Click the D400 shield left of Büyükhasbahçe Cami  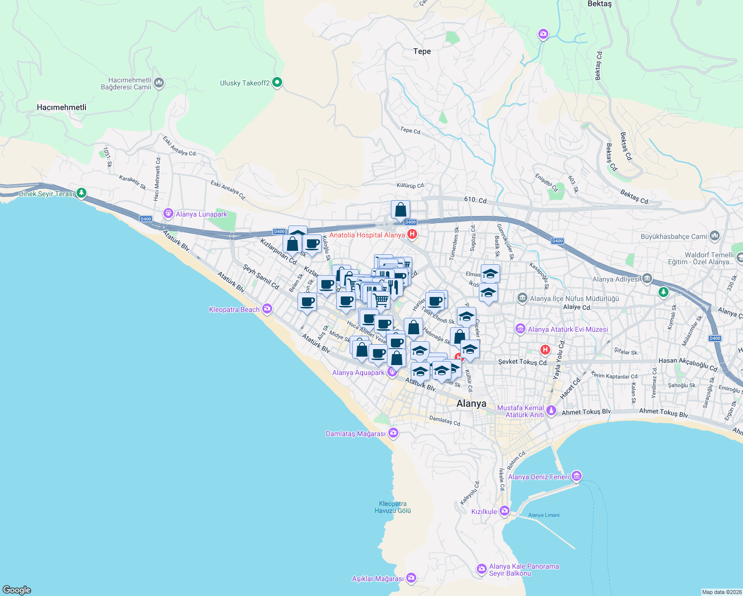tap(557, 241)
